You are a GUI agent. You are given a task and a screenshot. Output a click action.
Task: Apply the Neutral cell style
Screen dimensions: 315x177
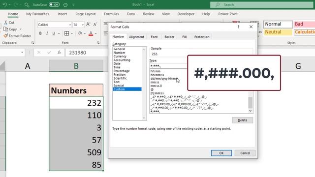tap(278, 32)
